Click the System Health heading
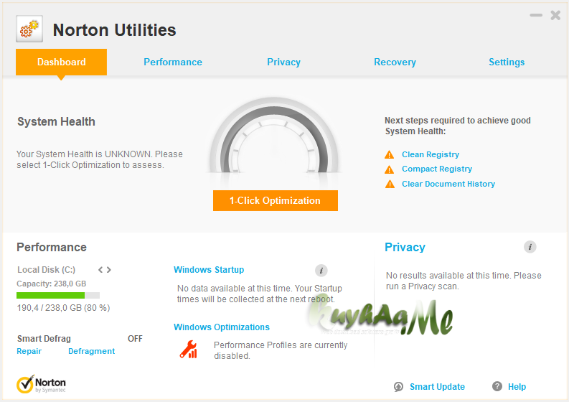 coord(56,121)
